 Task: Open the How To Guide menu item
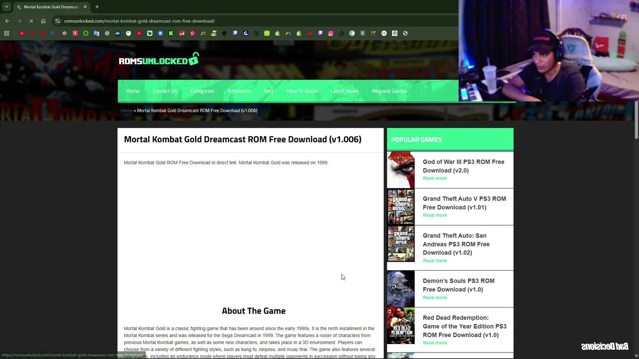302,91
